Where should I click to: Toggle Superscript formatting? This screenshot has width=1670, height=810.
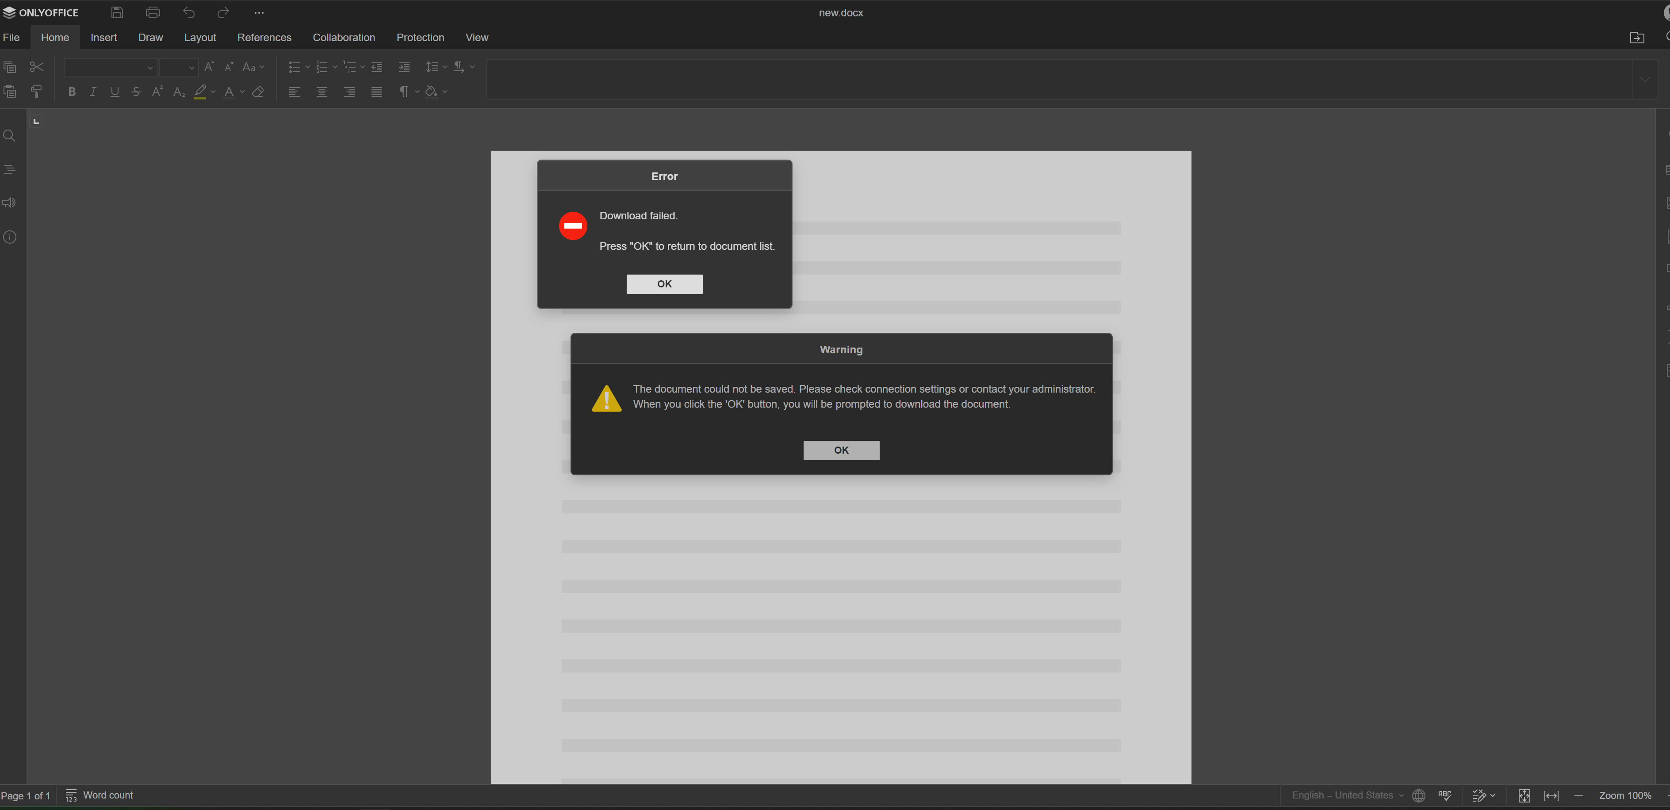(157, 92)
